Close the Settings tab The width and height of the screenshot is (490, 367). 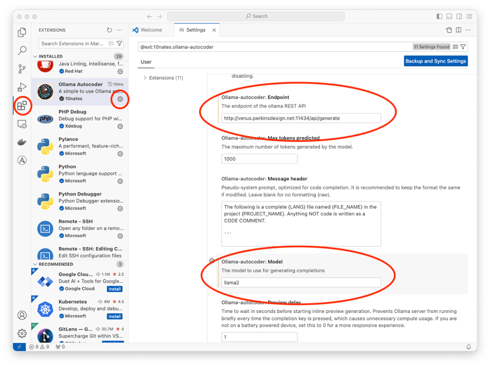pos(214,30)
